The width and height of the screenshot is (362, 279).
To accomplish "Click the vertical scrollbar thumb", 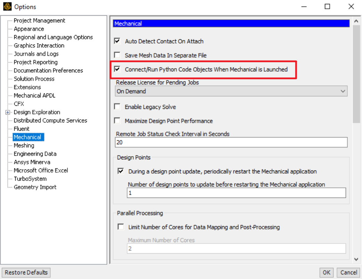I will coord(356,74).
